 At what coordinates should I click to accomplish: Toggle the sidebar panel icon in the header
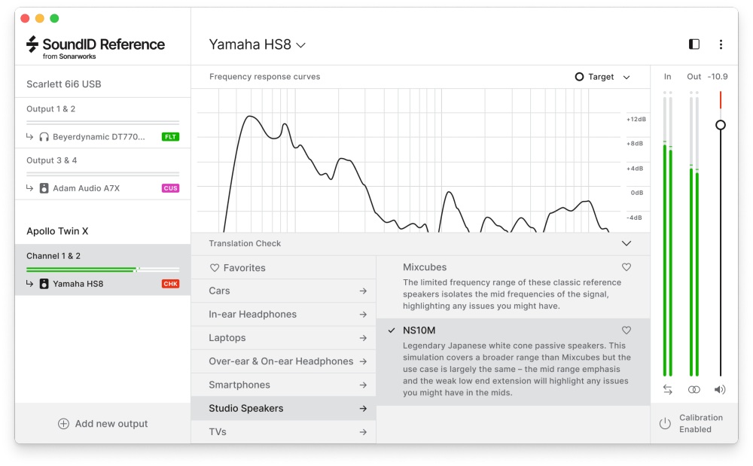tap(693, 44)
